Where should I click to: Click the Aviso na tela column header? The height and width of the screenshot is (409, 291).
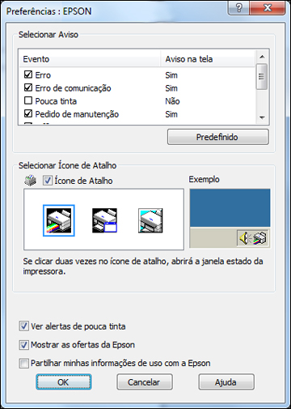(x=208, y=59)
